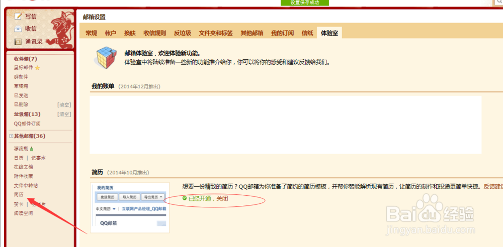Open 在线文档 in sidebar

(24, 167)
